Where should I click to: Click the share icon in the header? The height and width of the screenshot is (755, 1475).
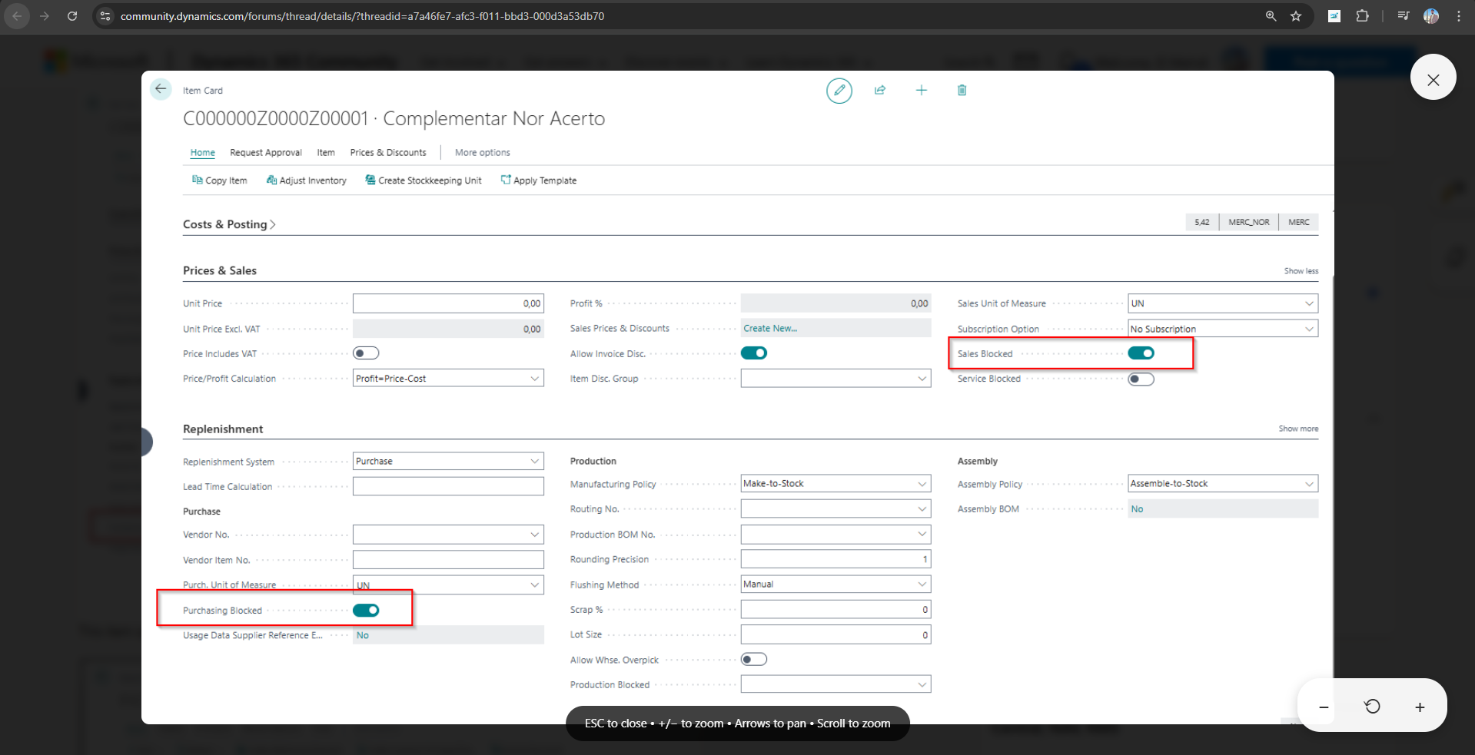coord(880,90)
